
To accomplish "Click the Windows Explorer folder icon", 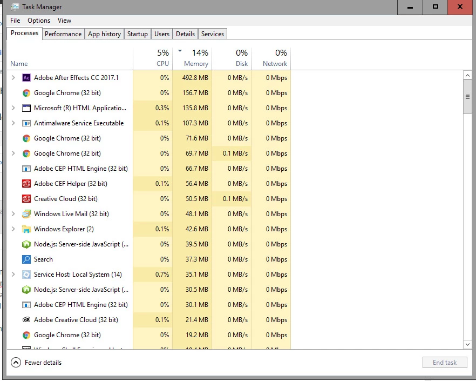I will (26, 229).
